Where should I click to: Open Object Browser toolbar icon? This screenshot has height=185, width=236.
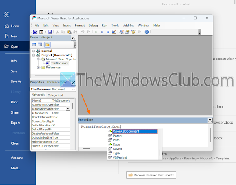pyautogui.click(x=133, y=32)
